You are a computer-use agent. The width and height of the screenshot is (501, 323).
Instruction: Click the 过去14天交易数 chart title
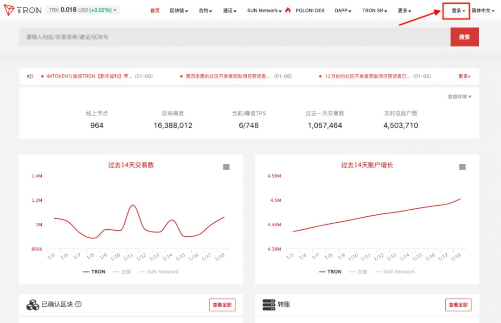coord(131,165)
